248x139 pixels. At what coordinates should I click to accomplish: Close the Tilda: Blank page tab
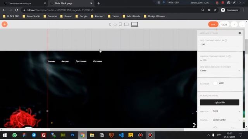pos(91,3)
